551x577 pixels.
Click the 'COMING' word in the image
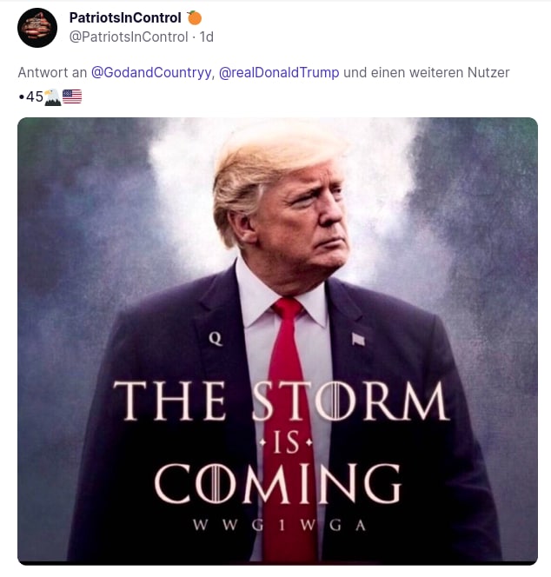click(278, 483)
